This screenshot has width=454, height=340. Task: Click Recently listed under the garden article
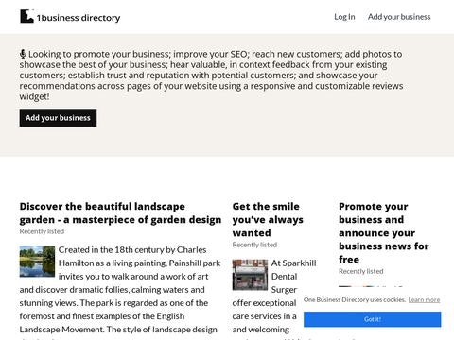[x=42, y=231]
